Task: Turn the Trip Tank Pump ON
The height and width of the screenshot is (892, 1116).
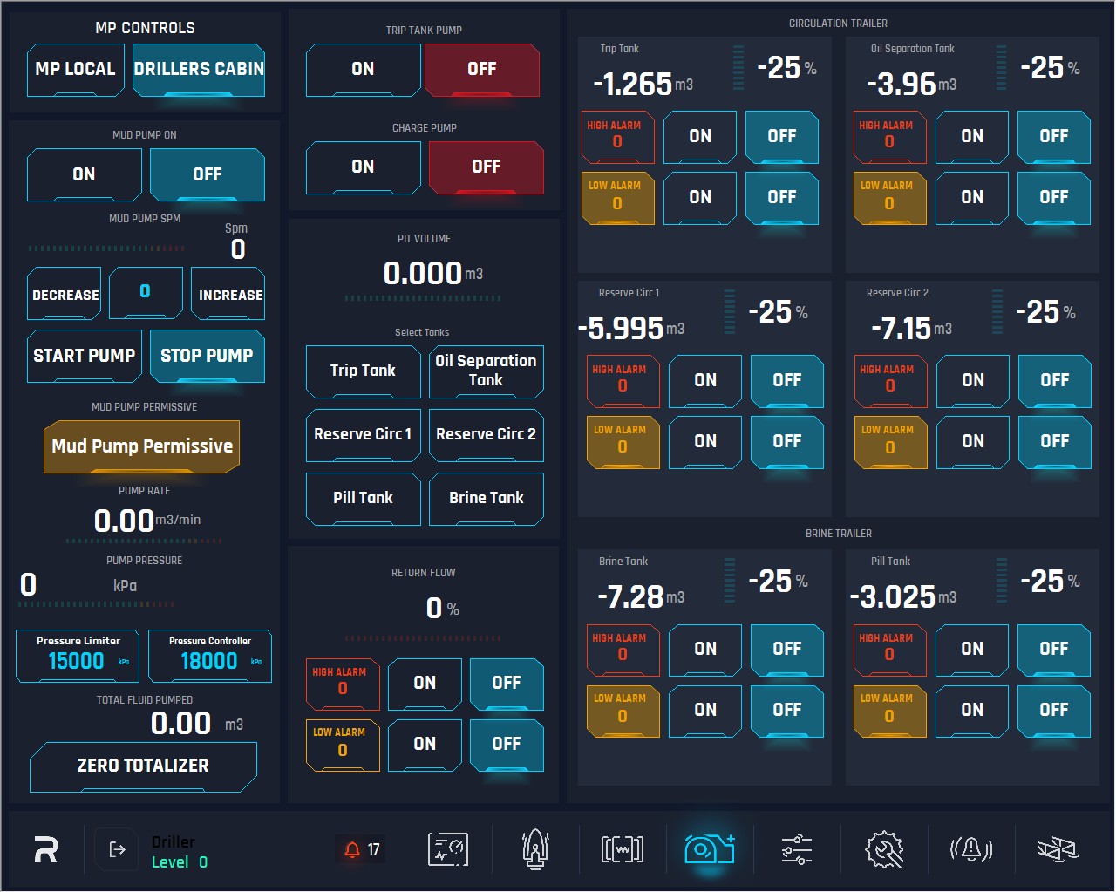Action: (363, 69)
